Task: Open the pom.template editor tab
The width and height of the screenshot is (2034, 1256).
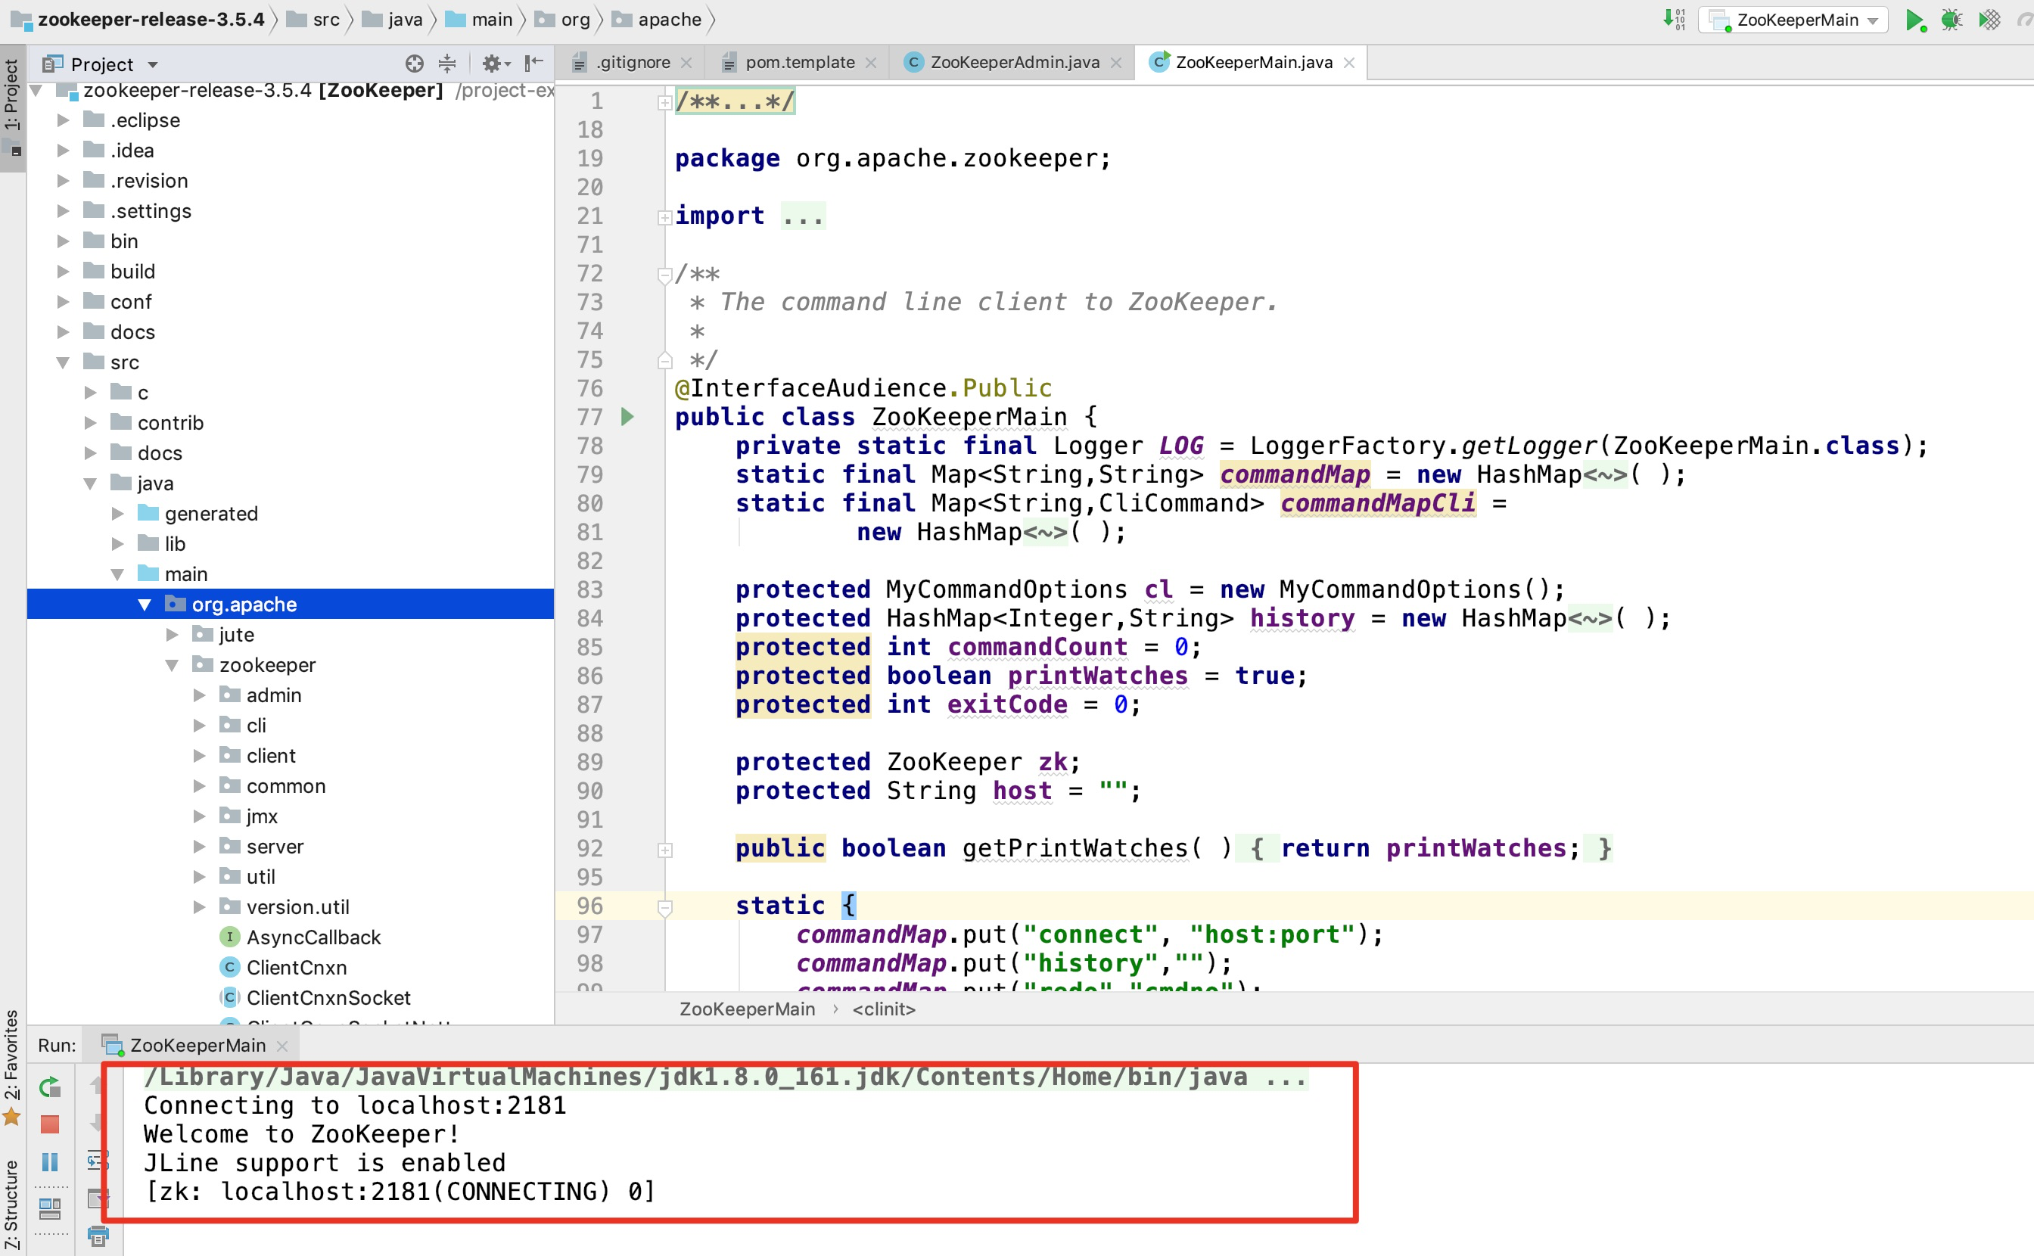Action: coord(798,62)
